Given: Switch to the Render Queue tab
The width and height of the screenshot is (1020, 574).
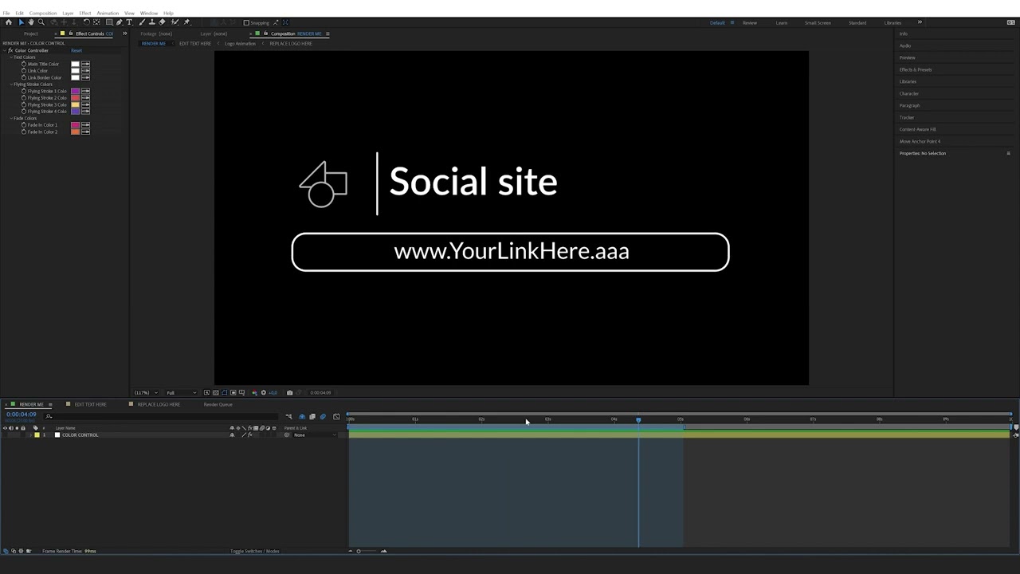Looking at the screenshot, I should tap(218, 404).
